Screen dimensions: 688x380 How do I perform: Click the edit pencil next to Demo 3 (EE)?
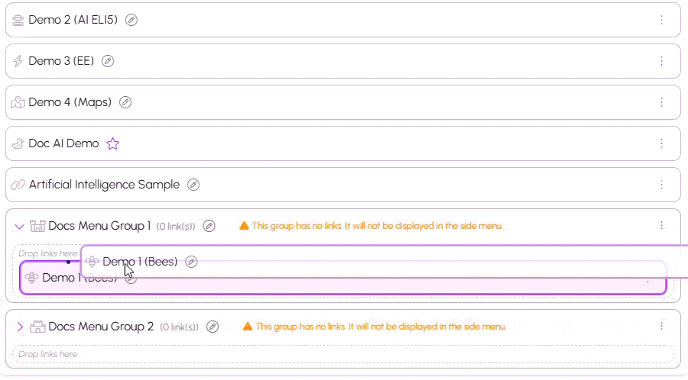108,61
